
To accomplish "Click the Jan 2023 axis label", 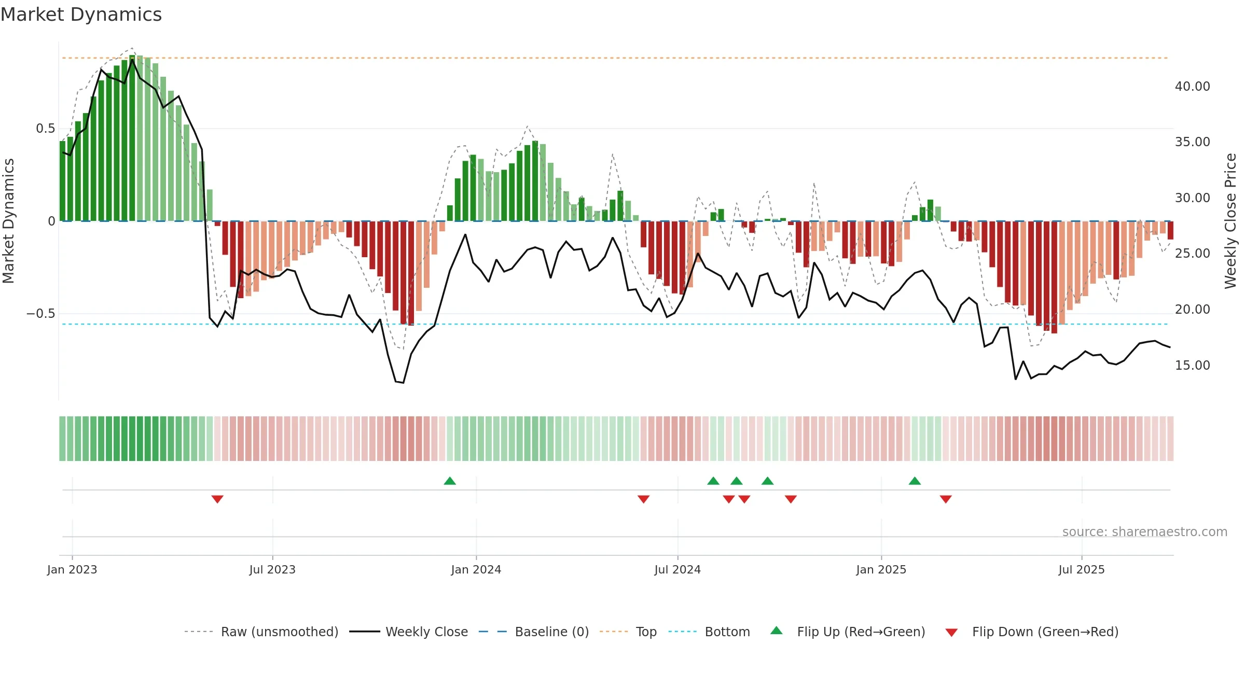I will (72, 569).
